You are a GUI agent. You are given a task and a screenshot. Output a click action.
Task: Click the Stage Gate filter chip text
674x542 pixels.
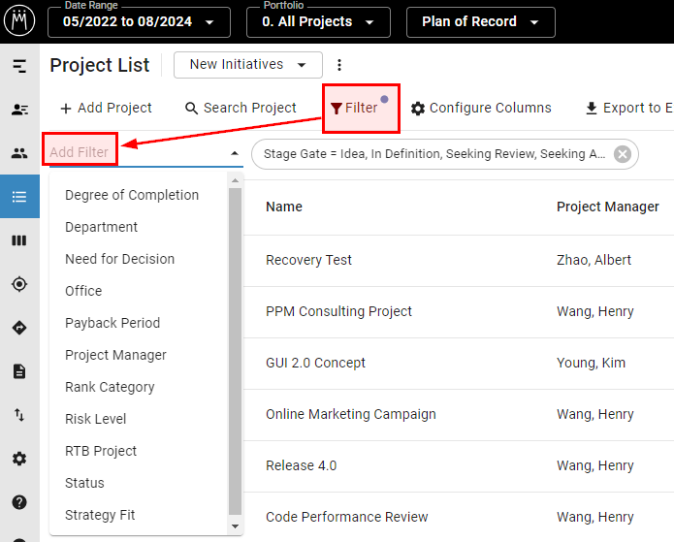coord(434,154)
